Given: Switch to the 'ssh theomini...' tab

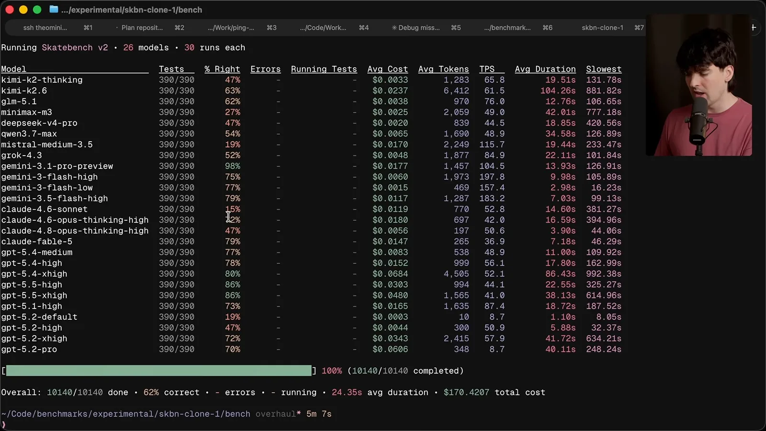Looking at the screenshot, I should click(45, 28).
